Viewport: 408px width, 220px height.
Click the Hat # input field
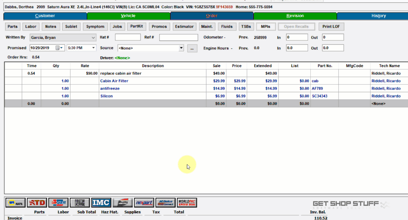click(127, 37)
